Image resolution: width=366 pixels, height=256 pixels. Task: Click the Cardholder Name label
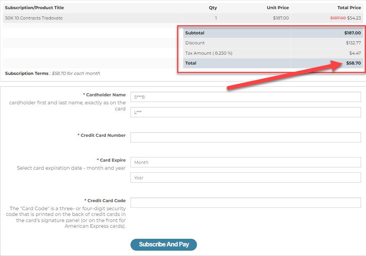coord(105,95)
